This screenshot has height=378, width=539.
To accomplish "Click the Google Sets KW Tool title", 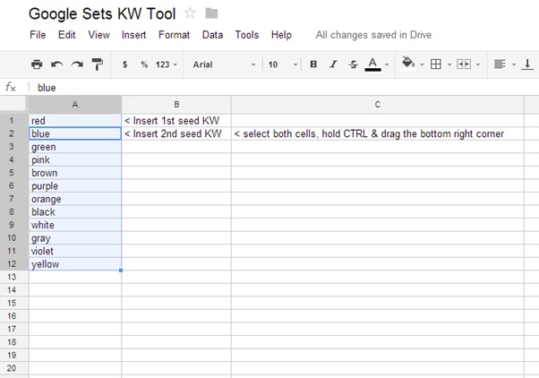I will pos(102,14).
